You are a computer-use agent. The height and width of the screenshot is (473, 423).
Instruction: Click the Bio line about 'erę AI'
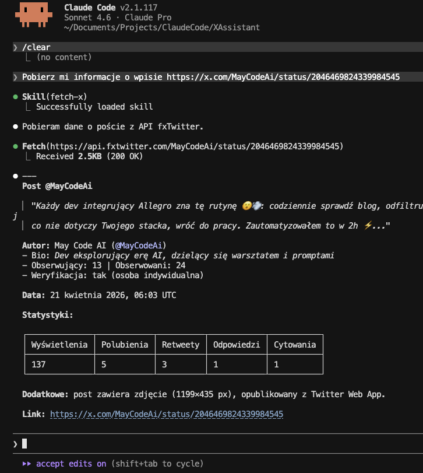tap(178, 255)
